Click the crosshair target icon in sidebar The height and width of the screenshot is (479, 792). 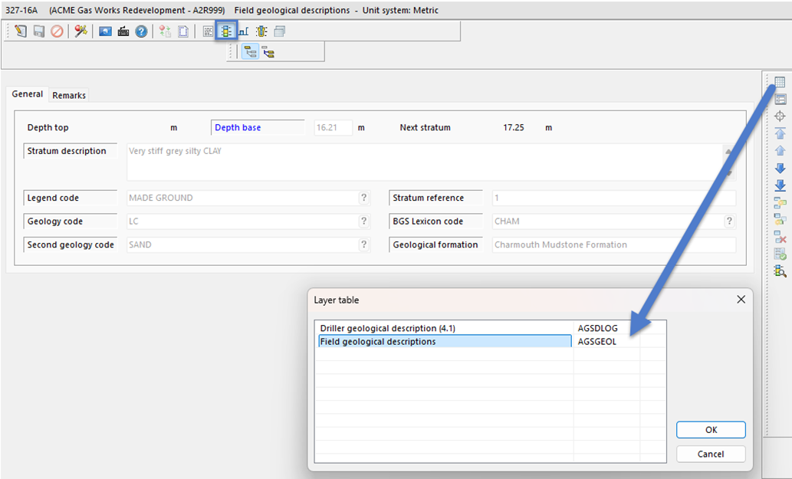pyautogui.click(x=780, y=116)
